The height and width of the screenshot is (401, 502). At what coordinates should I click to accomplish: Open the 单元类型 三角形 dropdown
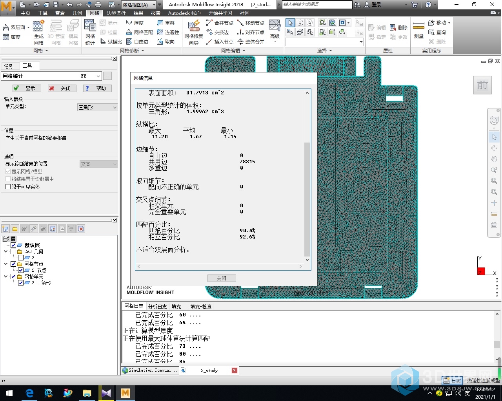tap(97, 107)
